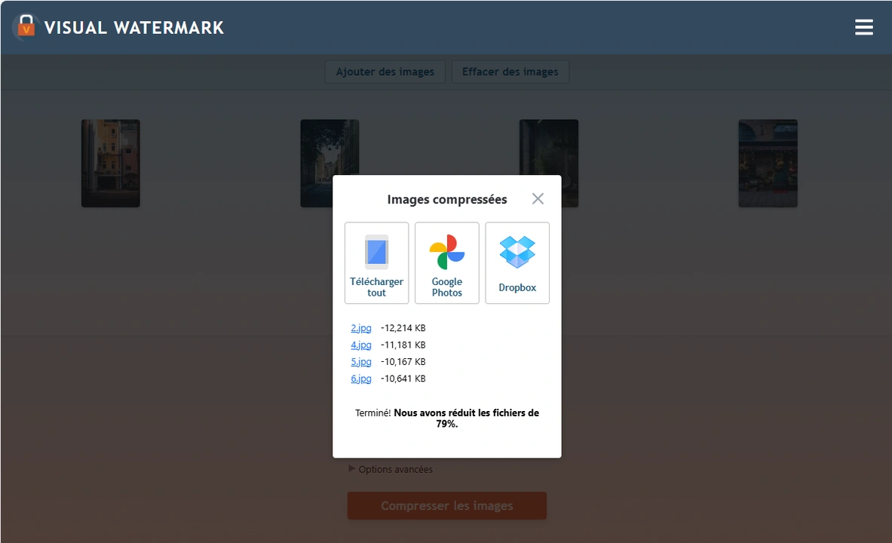Click the 79% reduction message

coord(447,419)
